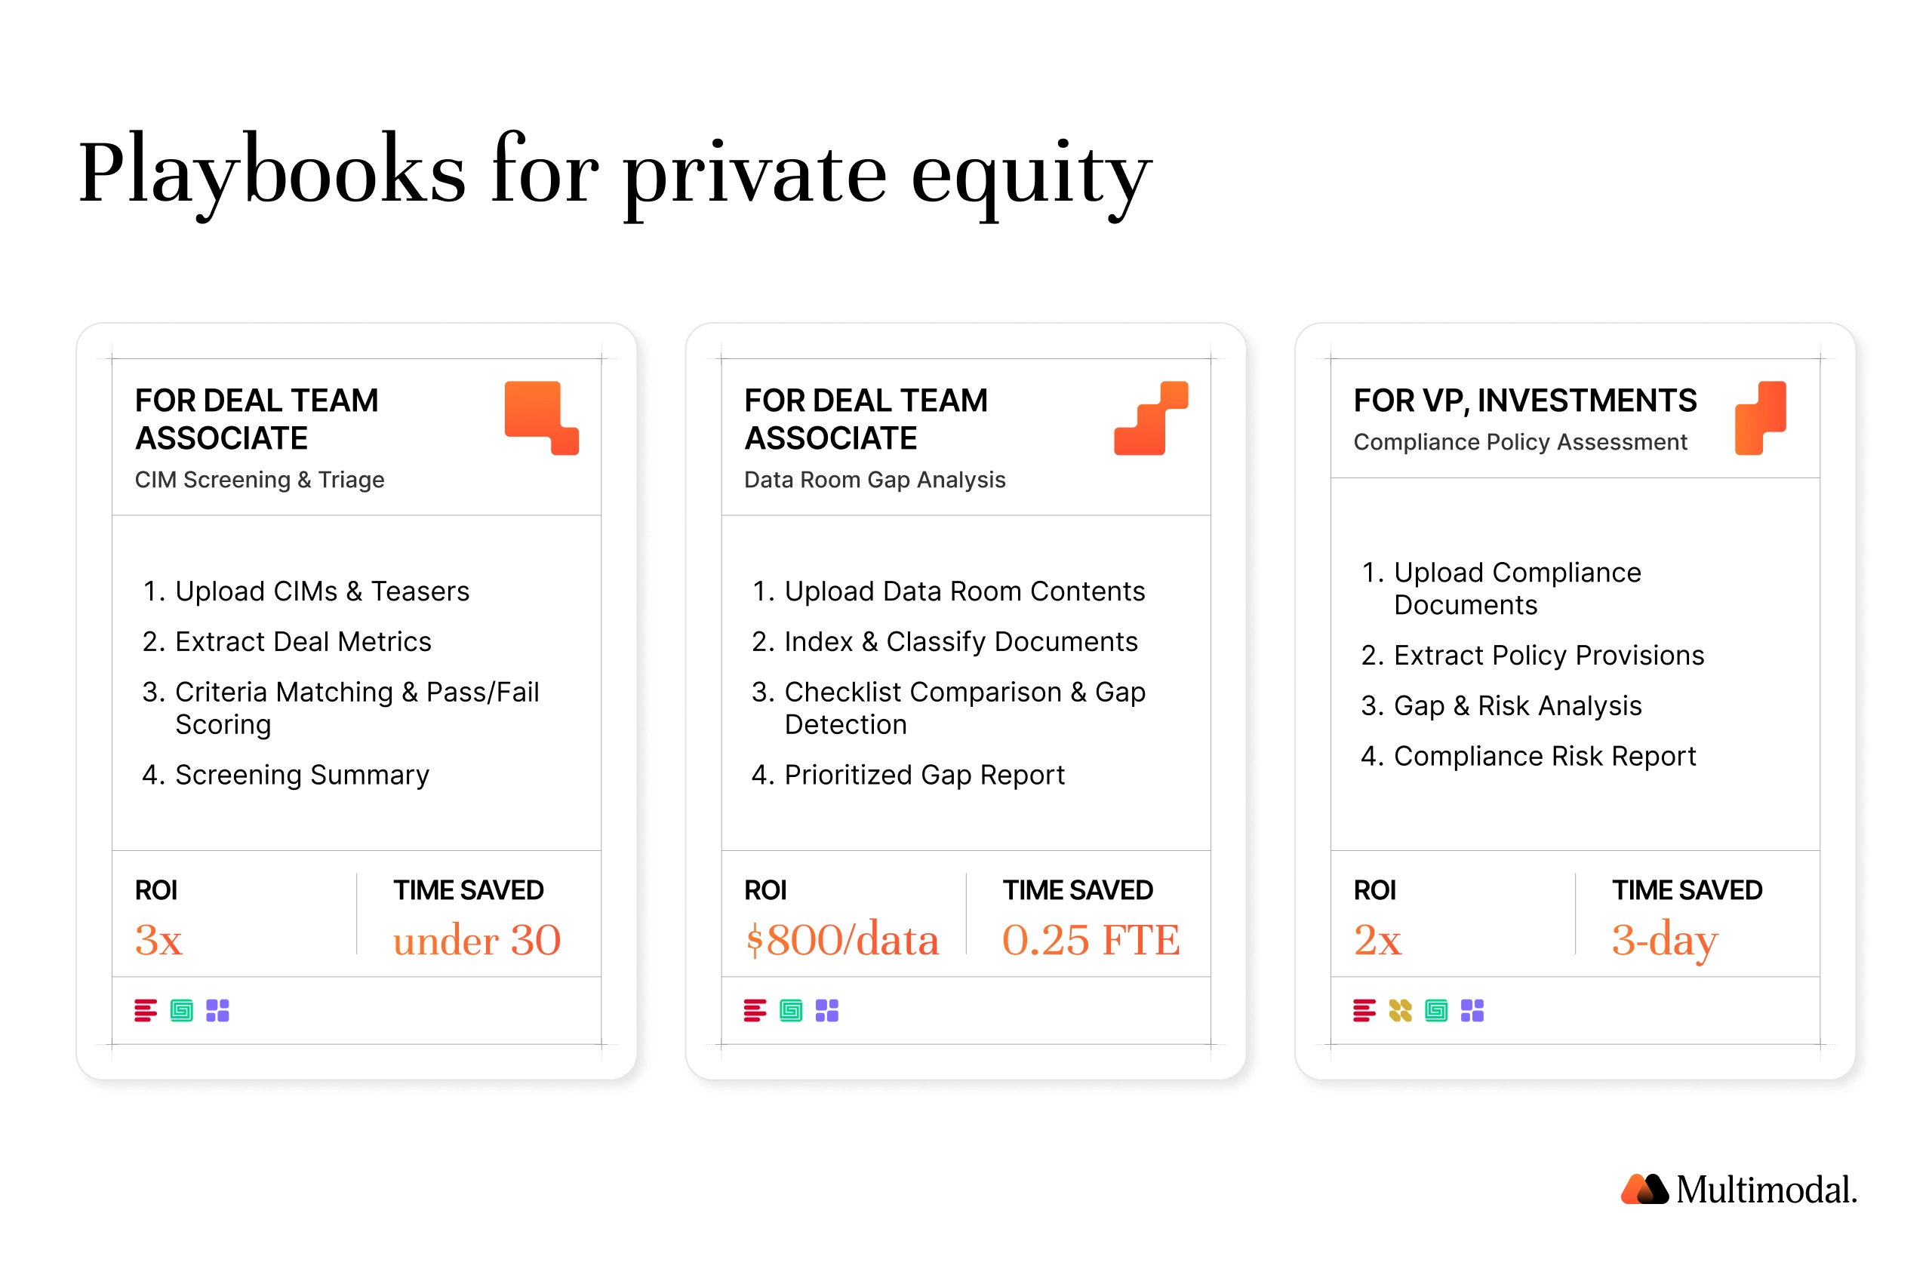The width and height of the screenshot is (1932, 1287).
Task: Click the orange square logo on CIM Screening card
Action: pyautogui.click(x=541, y=418)
